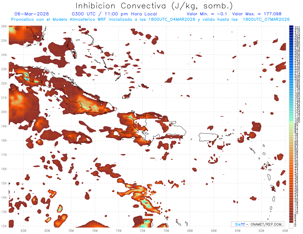Click the '70W' longitude label
The width and height of the screenshot is (303, 234).
click(166, 230)
